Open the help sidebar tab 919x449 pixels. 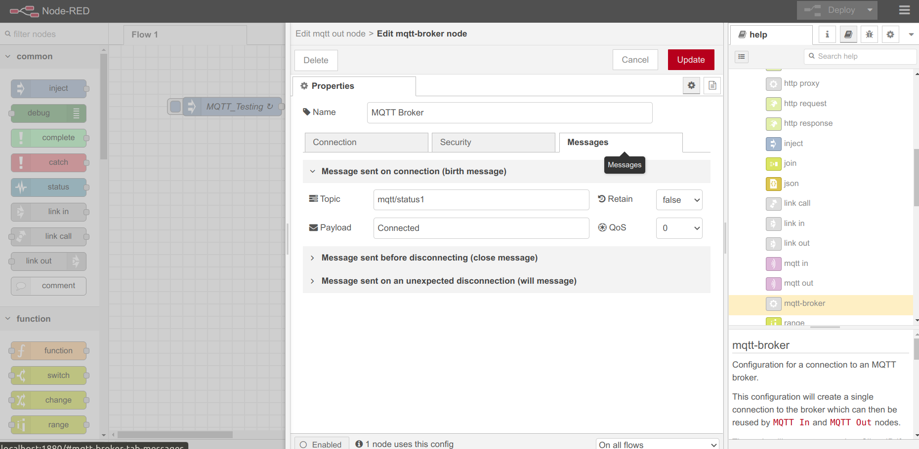[771, 35]
